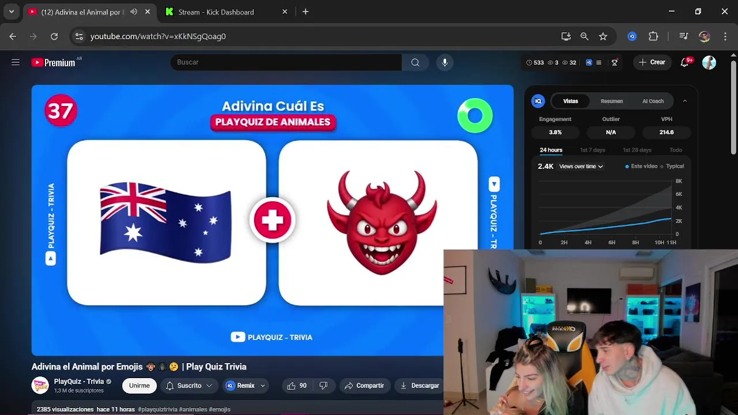738x415 pixels.
Task: Reload the current page
Action: click(x=54, y=36)
